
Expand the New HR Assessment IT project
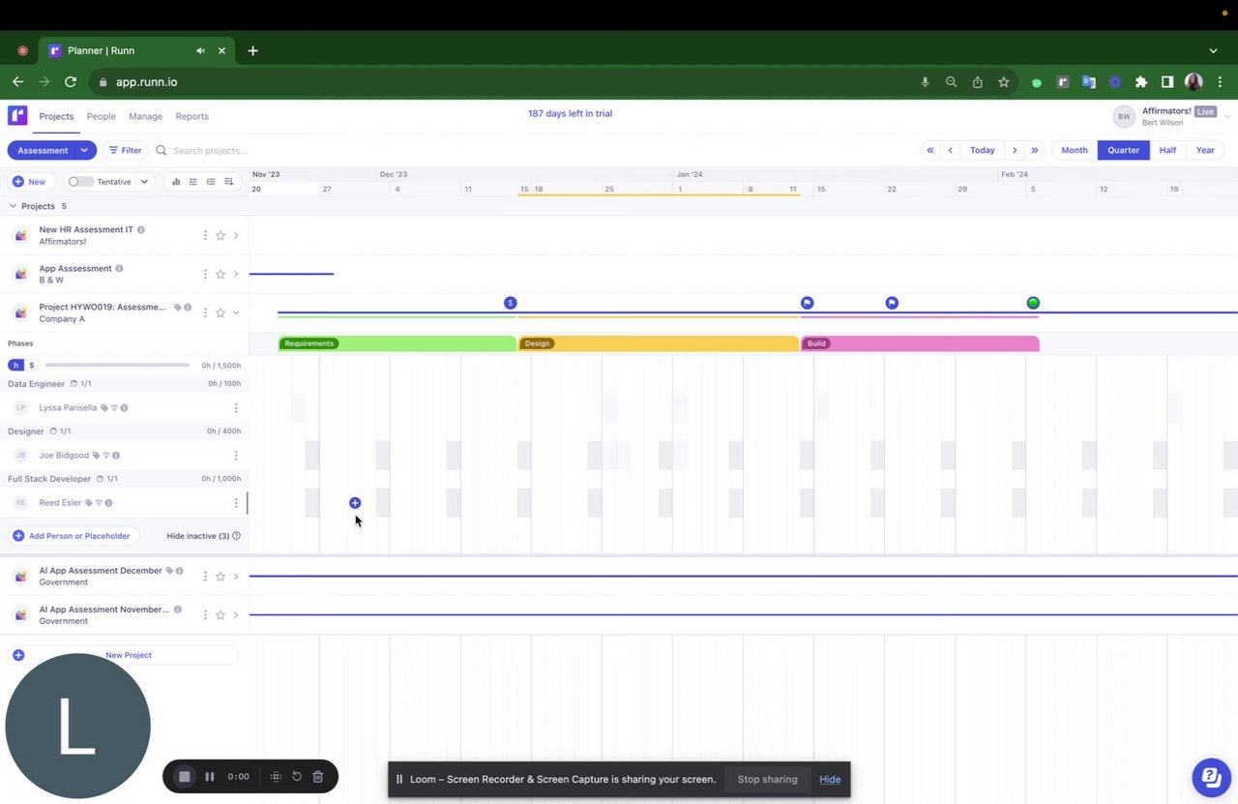pos(236,235)
